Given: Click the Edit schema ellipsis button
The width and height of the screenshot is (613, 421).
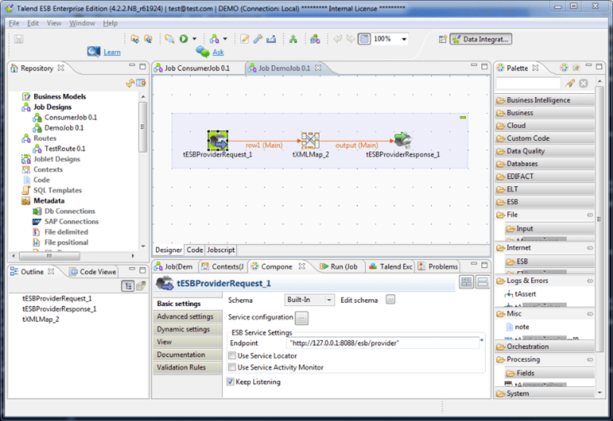Looking at the screenshot, I should click(390, 300).
